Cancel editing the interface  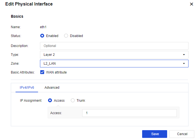pos(182,134)
